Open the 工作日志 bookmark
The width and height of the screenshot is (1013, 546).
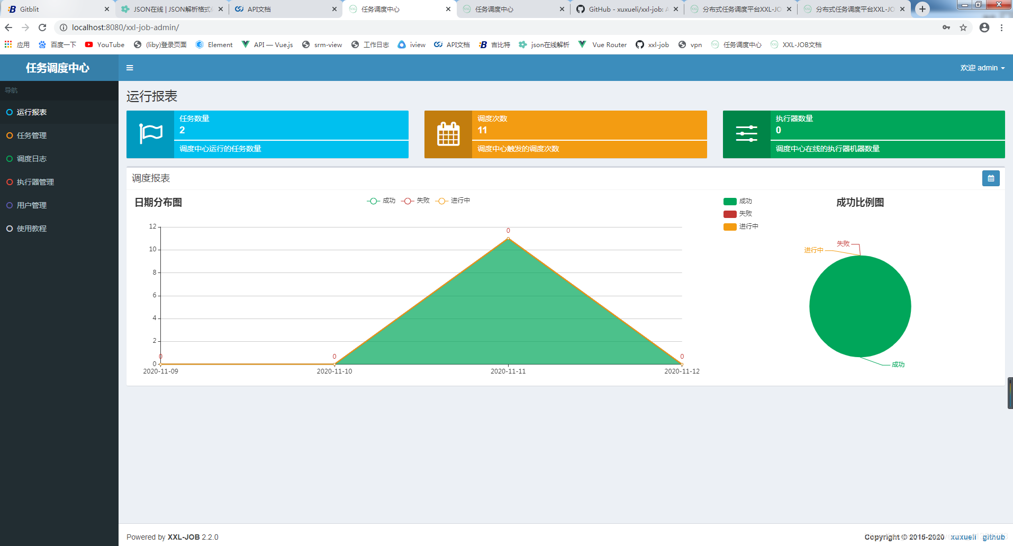click(370, 45)
